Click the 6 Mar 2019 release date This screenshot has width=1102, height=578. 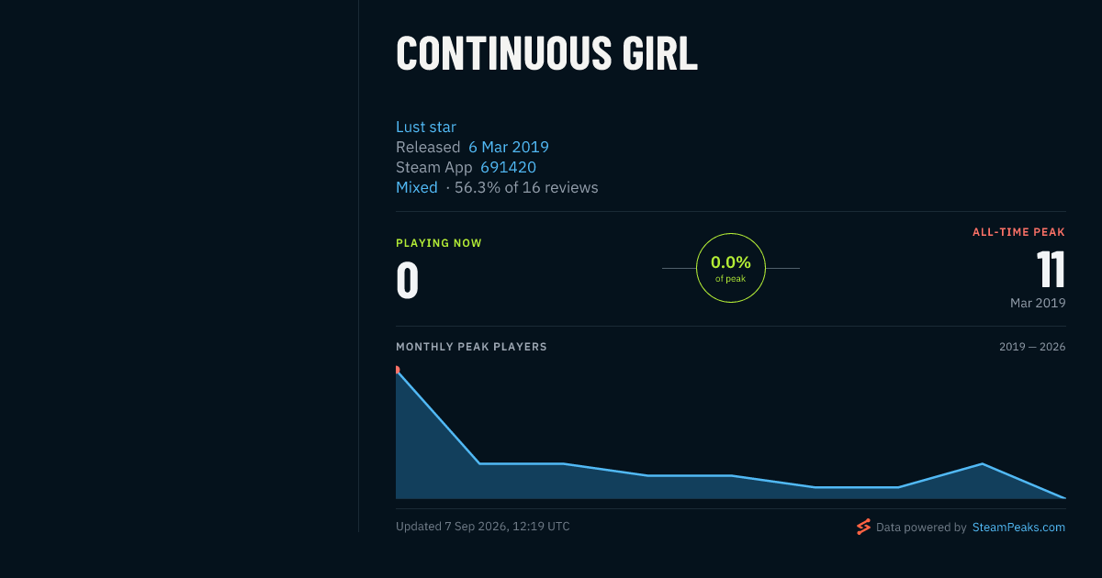(509, 148)
